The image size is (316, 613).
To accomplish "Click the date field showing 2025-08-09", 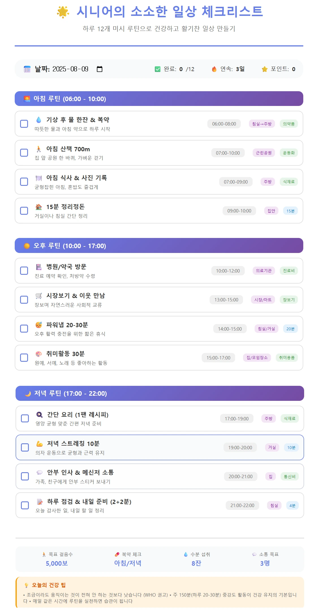I will click(x=70, y=69).
